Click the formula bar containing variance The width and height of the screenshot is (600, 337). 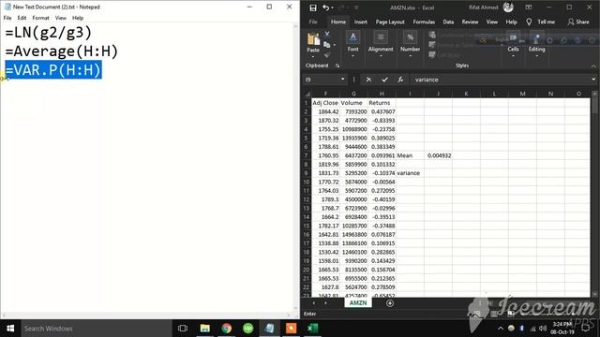(502, 80)
